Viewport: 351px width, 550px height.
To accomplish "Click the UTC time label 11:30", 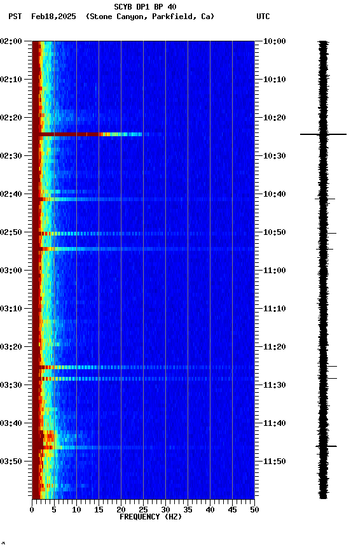I will click(x=275, y=385).
